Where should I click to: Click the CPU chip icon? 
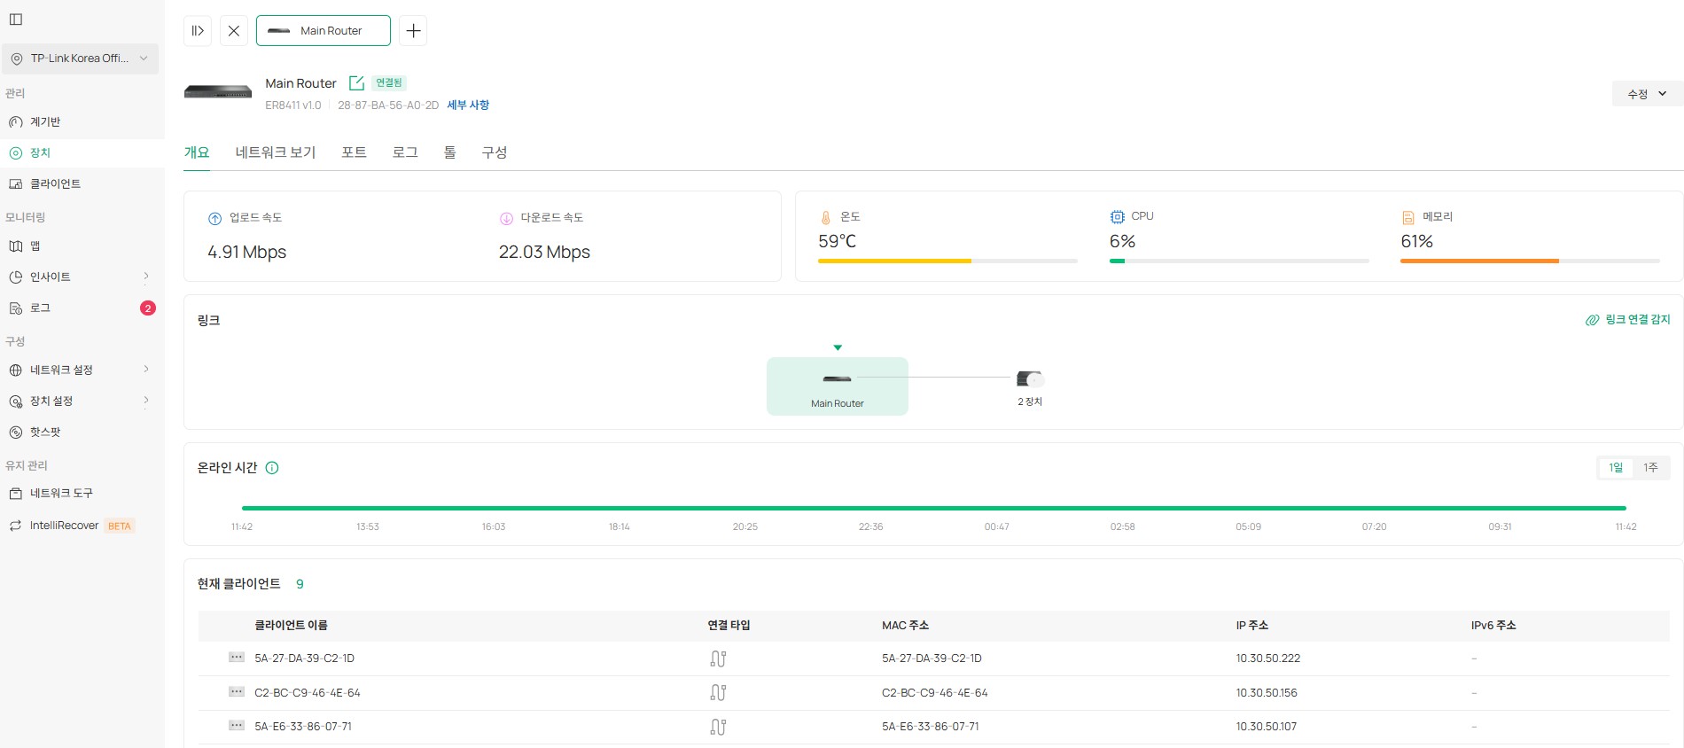pos(1117,217)
